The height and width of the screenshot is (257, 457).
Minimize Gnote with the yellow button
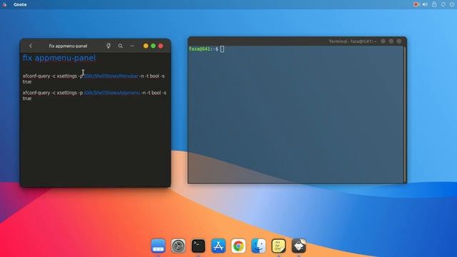146,46
